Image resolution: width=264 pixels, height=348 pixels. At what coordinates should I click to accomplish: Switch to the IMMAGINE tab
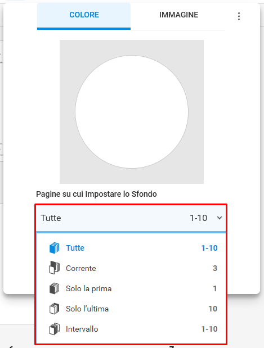click(x=178, y=16)
